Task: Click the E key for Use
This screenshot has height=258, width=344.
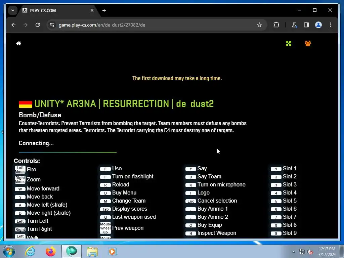Action: click(105, 169)
